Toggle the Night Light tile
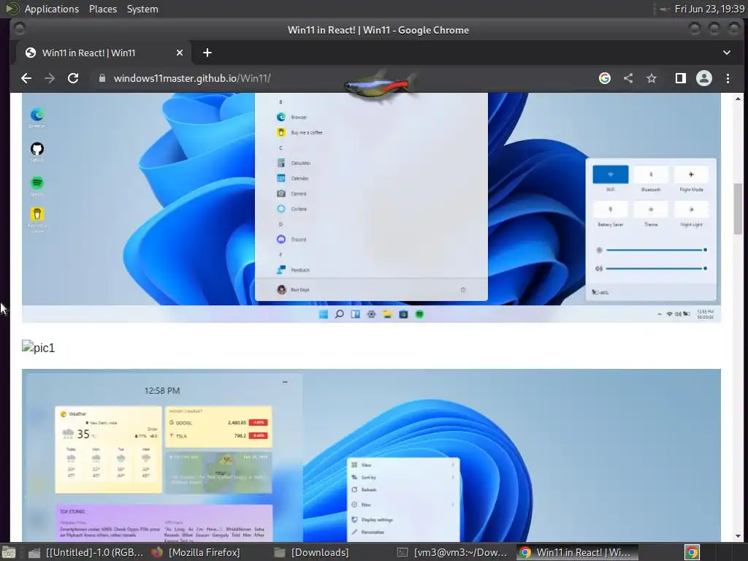 (691, 210)
